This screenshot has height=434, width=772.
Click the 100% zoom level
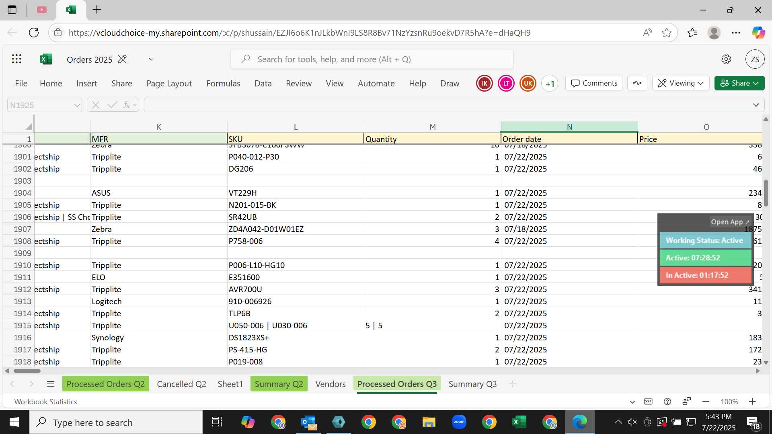(729, 401)
